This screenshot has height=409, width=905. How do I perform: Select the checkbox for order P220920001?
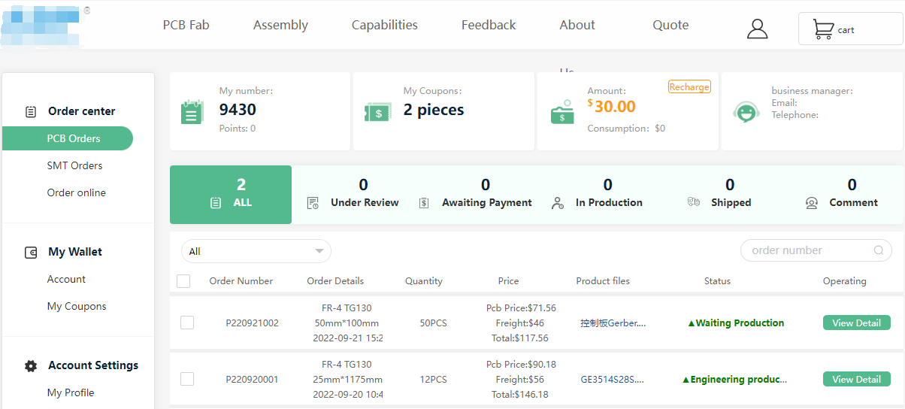pyautogui.click(x=187, y=379)
